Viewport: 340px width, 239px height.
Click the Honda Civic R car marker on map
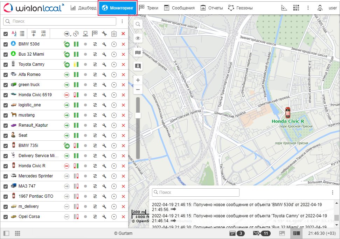pos(287,112)
